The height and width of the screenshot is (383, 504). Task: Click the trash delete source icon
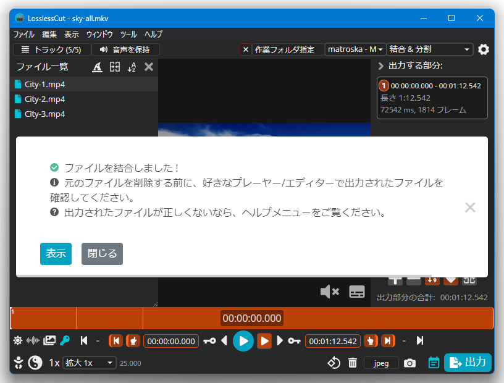point(353,363)
